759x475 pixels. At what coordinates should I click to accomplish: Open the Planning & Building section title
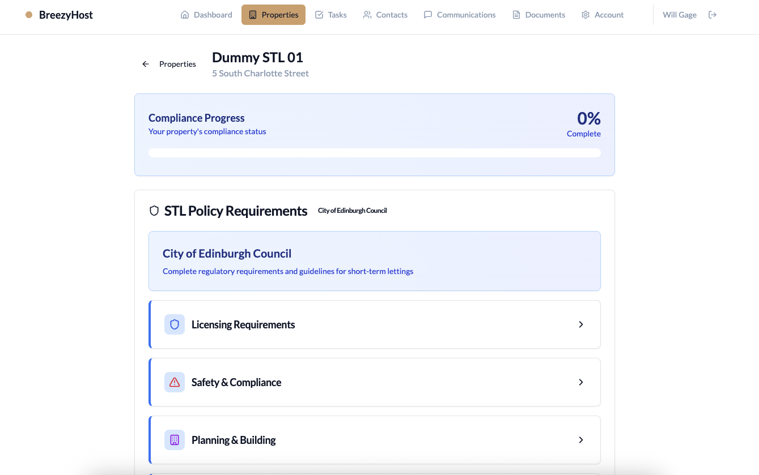pyautogui.click(x=234, y=440)
